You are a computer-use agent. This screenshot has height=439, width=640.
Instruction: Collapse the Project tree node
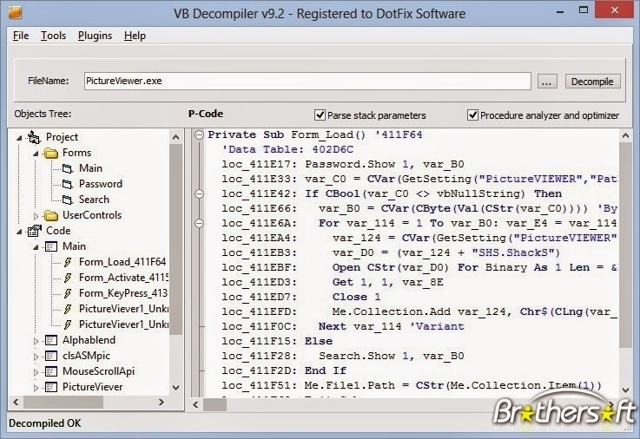click(19, 138)
